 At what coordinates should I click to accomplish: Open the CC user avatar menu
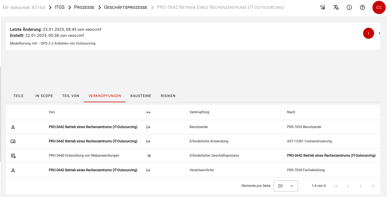coord(379,7)
